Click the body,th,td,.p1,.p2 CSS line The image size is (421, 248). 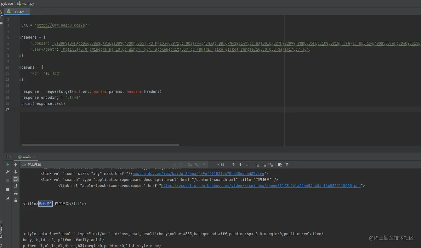click(63, 240)
